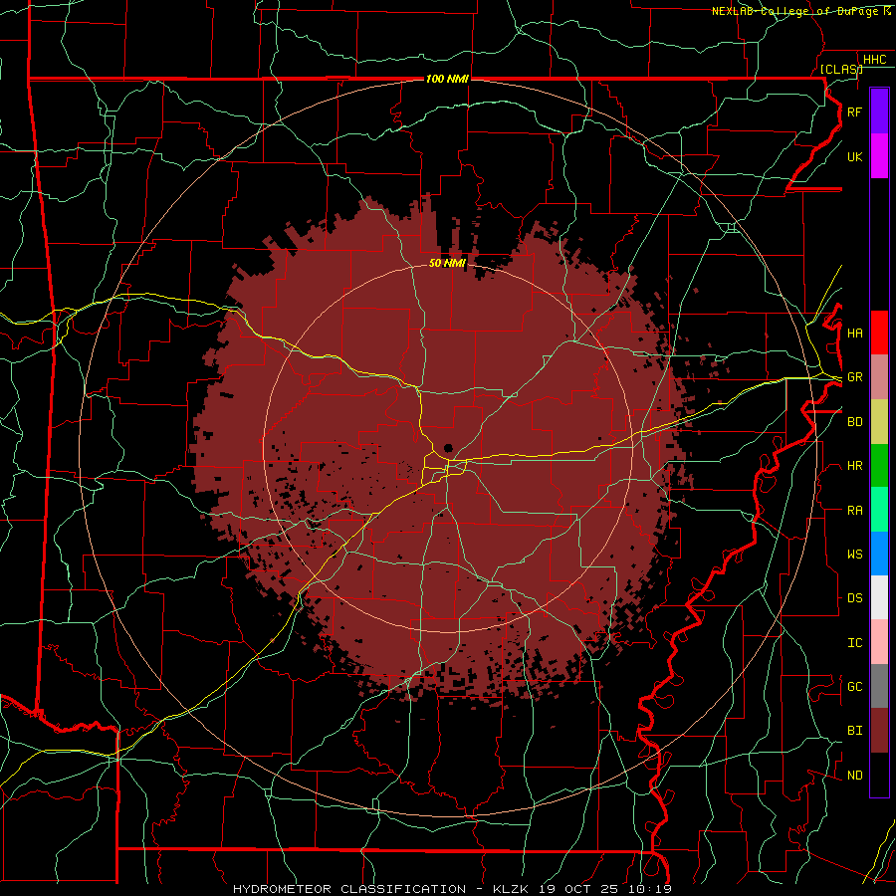Pick the RA mint green legend swatch
896x896 pixels.
(879, 510)
